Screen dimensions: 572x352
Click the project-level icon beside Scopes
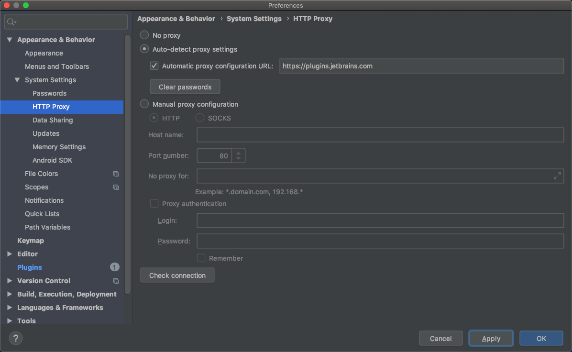[116, 187]
